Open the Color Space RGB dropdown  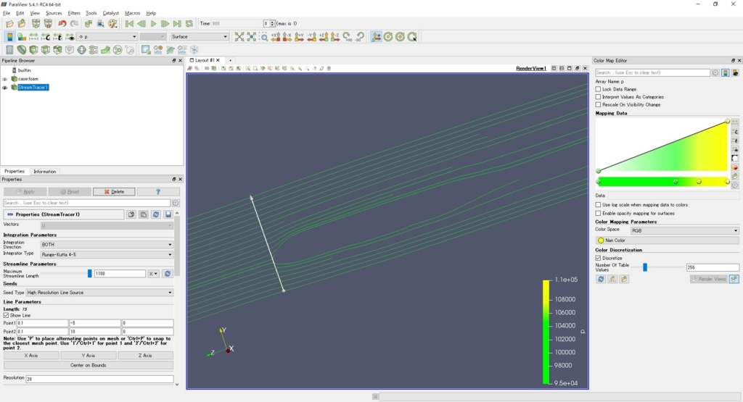point(684,231)
